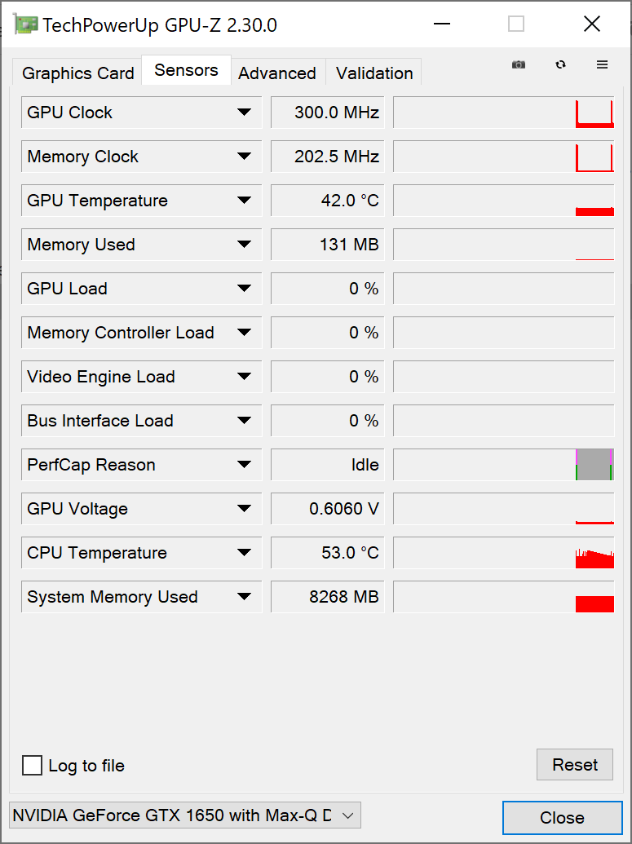Screen dimensions: 632x844
Task: Open the Advanced tab
Action: coord(277,73)
